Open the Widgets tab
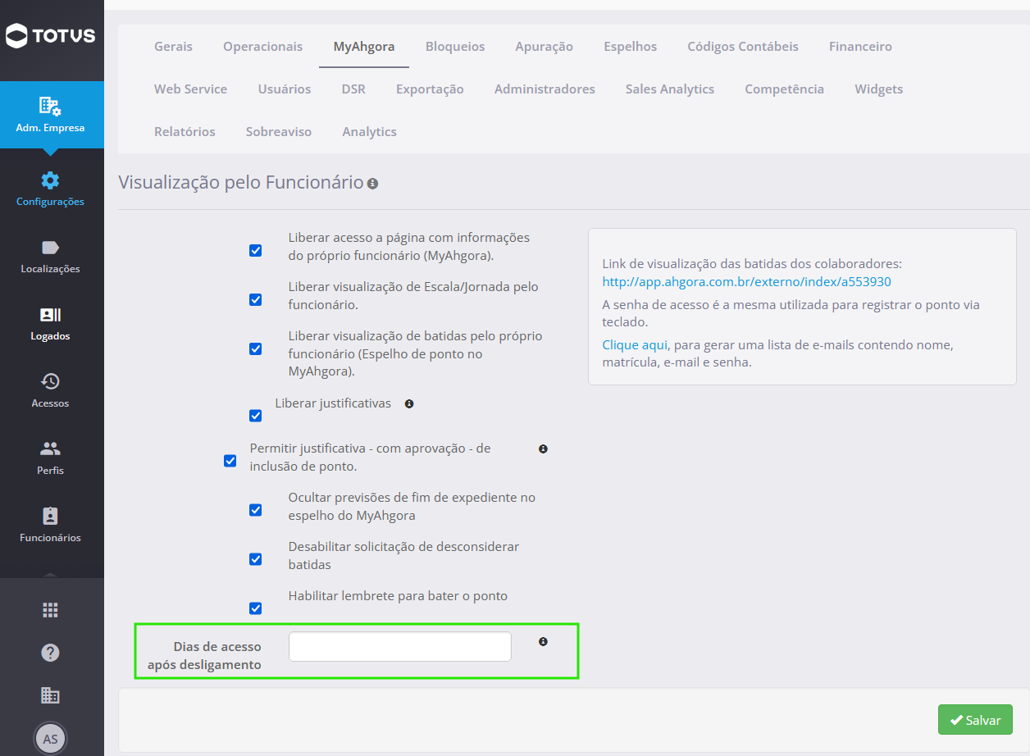Screen dimensions: 1030x756 click(x=878, y=89)
